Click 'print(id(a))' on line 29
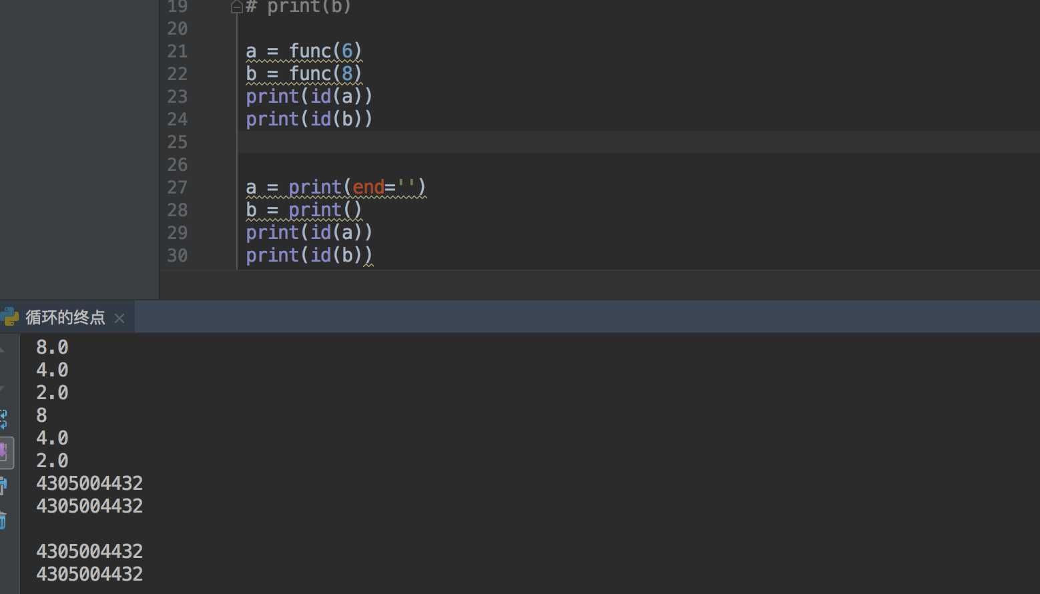The height and width of the screenshot is (594, 1040). [x=309, y=233]
